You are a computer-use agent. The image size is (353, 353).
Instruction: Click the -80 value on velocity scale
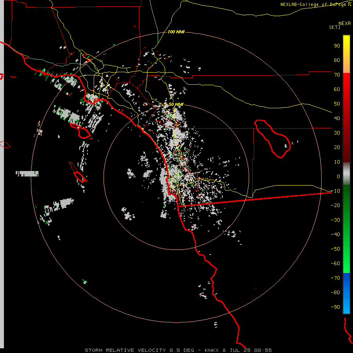[335, 293]
